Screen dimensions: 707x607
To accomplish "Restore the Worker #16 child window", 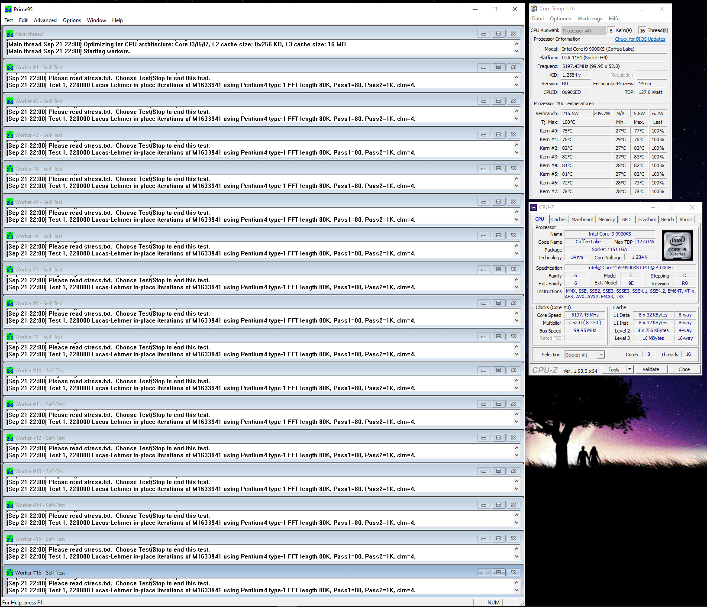I will point(498,572).
